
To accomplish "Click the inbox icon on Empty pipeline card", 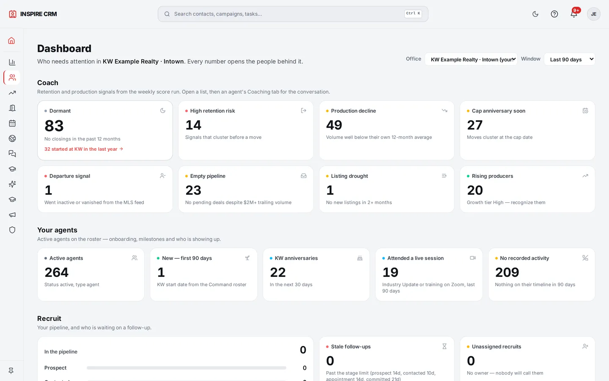I will click(304, 176).
